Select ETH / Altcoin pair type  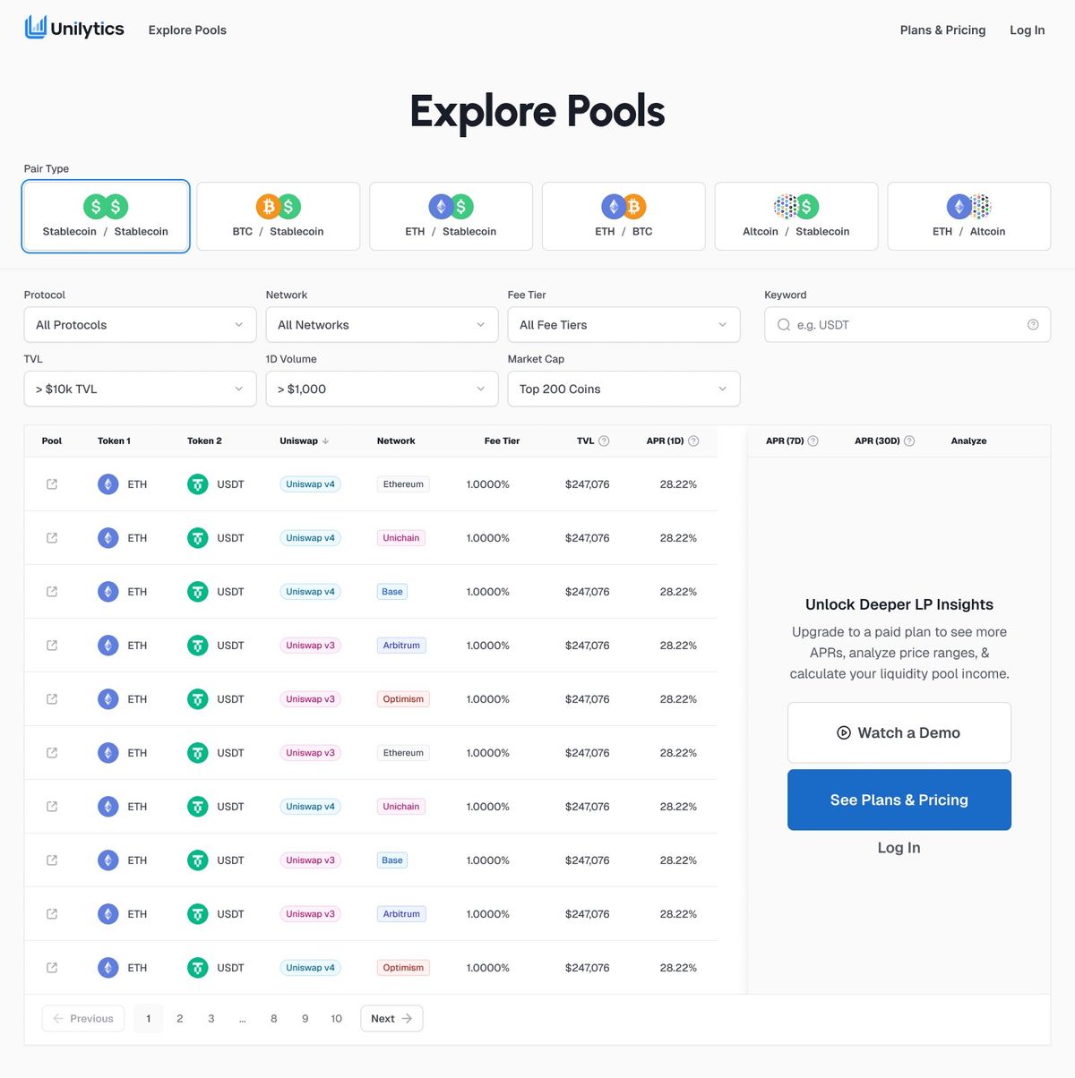tap(969, 217)
